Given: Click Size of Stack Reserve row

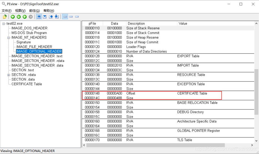Looking at the screenshot, I should coord(168,28).
